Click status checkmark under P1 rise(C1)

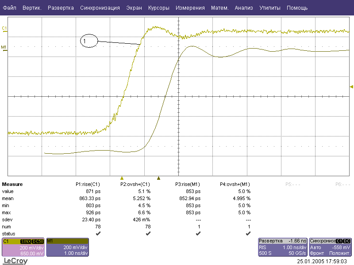click(98, 233)
